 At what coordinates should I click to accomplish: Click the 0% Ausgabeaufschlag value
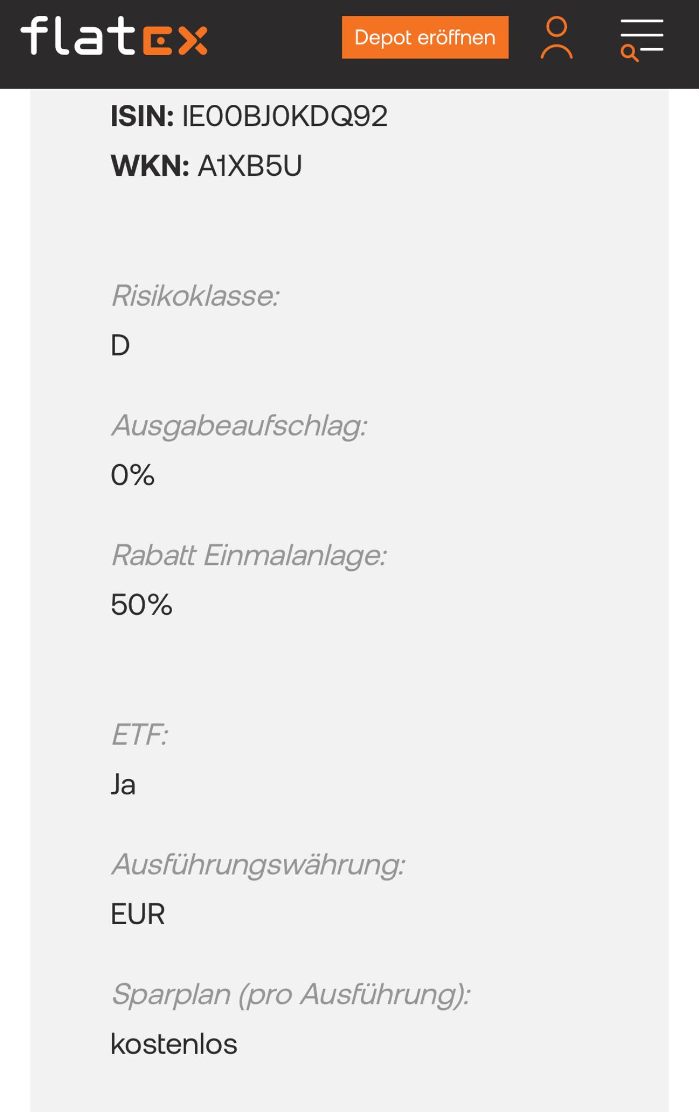(x=133, y=475)
